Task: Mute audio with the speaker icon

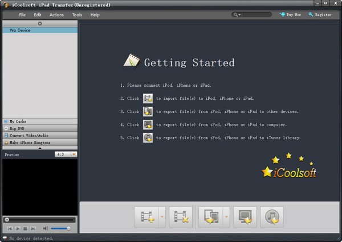Action: [46, 228]
